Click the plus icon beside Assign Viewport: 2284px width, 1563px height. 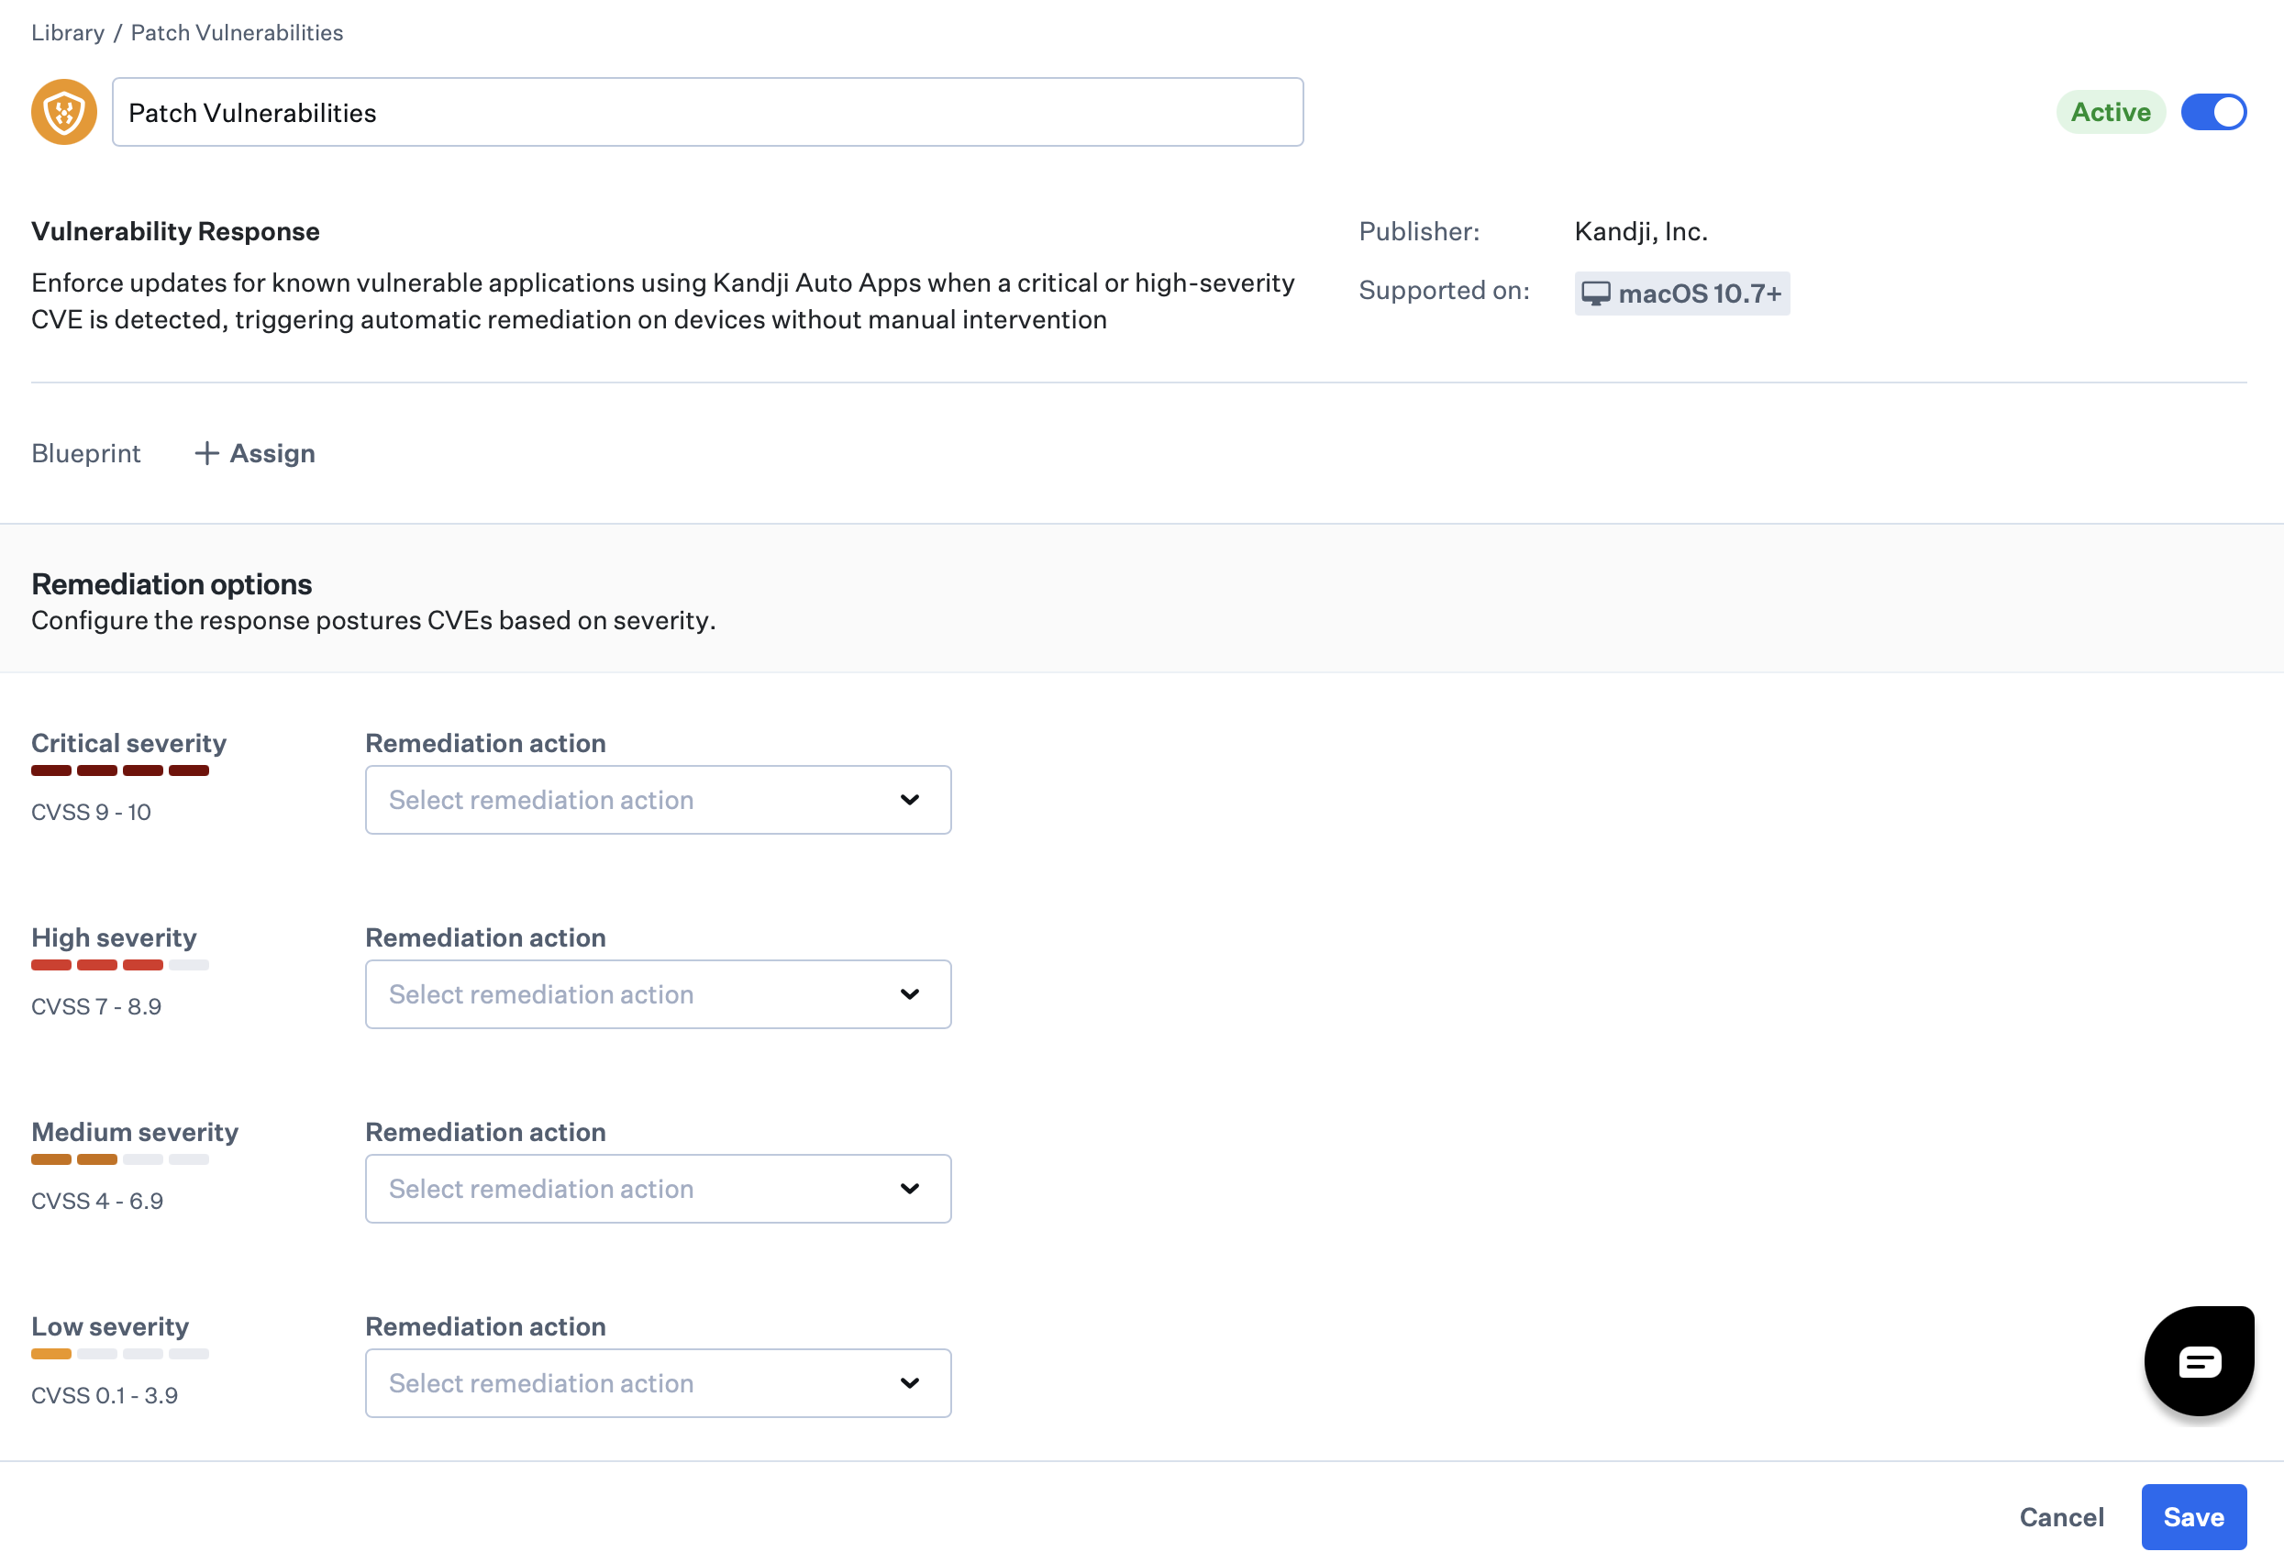coord(206,453)
